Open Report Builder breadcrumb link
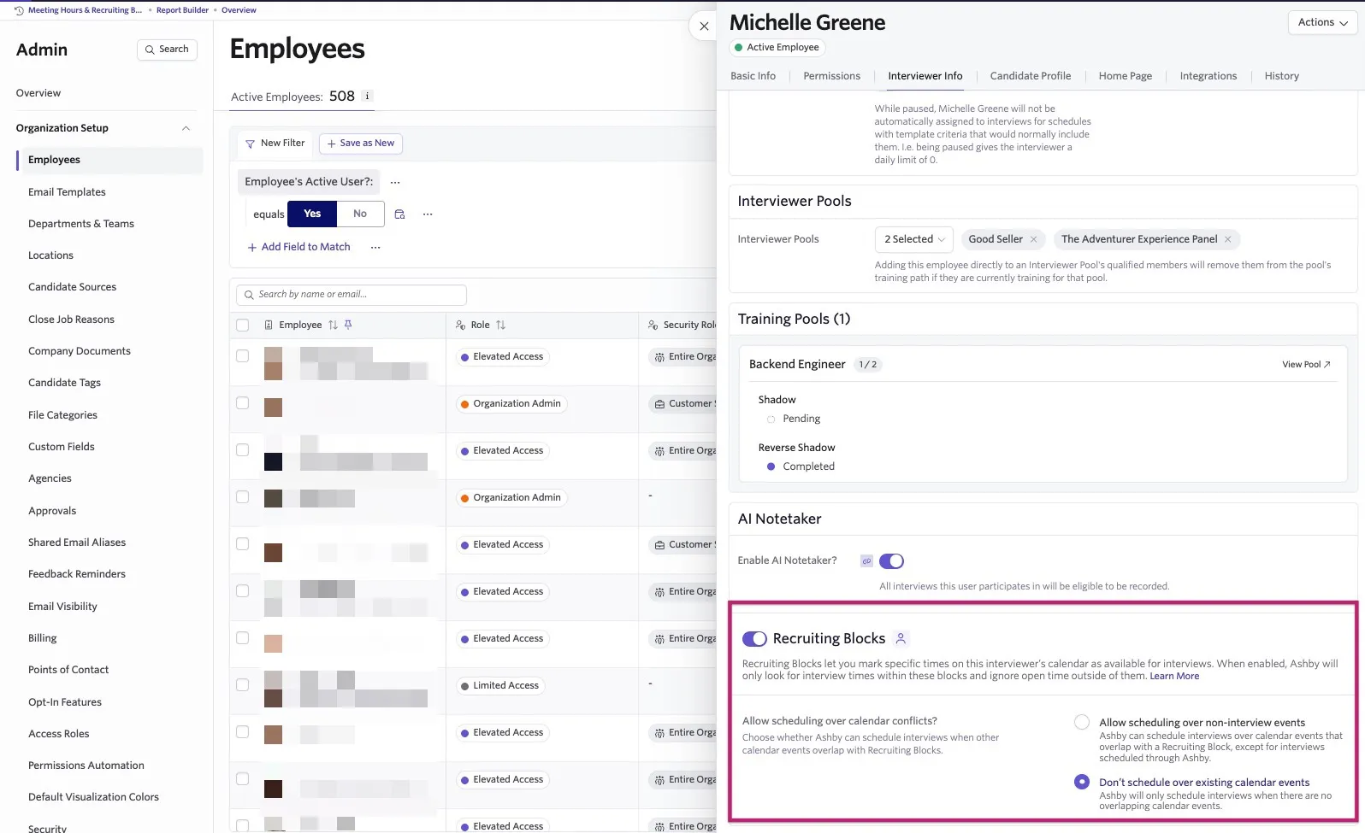1365x833 pixels. [182, 10]
